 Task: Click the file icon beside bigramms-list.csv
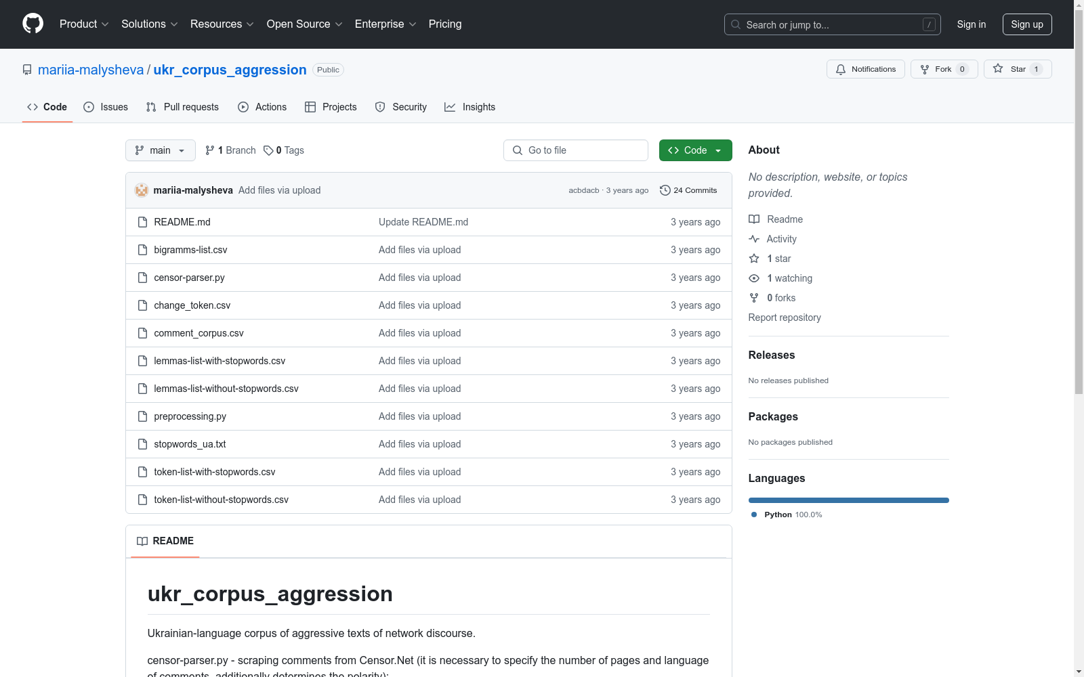[x=142, y=250]
